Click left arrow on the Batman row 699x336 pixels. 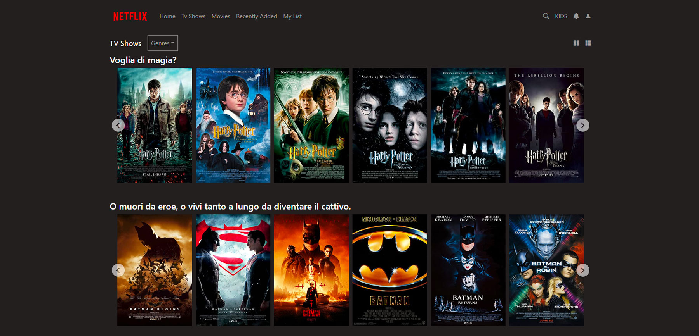click(x=118, y=270)
